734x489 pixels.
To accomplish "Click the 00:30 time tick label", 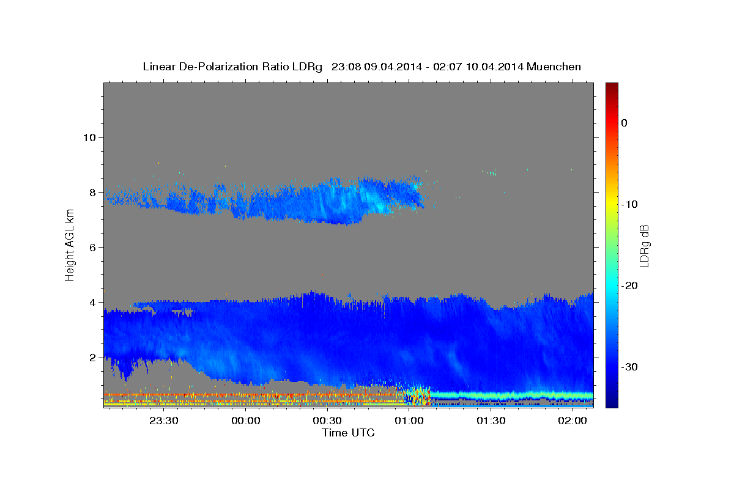I will point(327,421).
